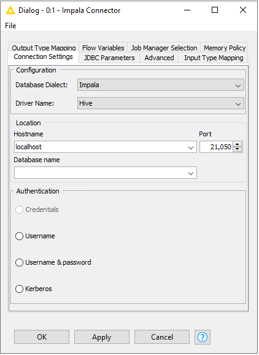
Task: Switch to the Input Type Mapping tab
Action: coord(214,58)
